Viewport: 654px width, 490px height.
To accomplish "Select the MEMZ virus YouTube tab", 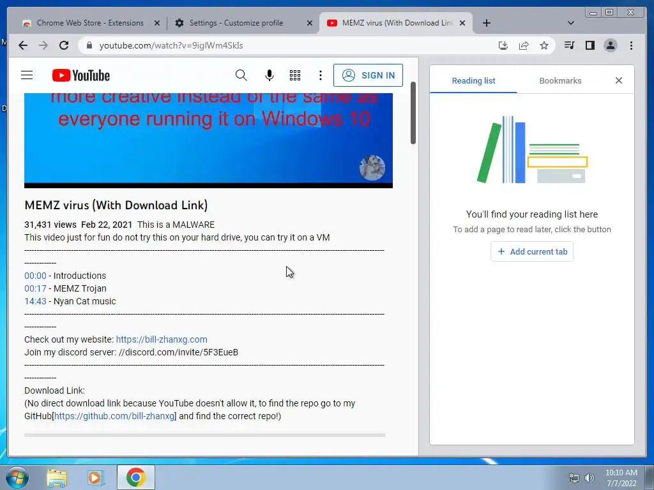I will click(x=395, y=23).
